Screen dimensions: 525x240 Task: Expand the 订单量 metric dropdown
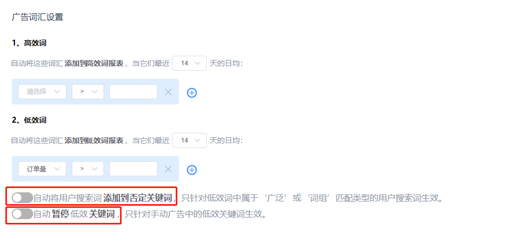tap(42, 169)
